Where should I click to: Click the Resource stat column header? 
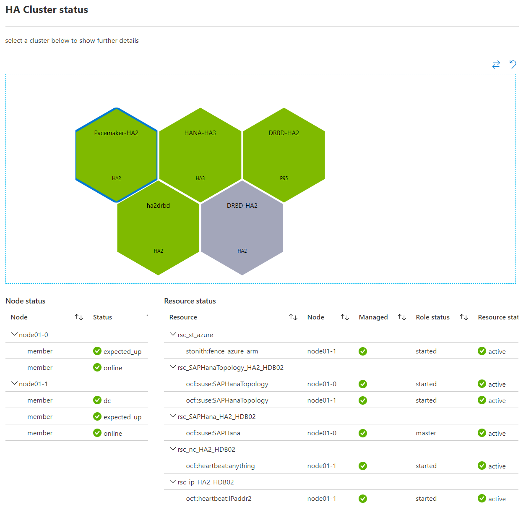[x=498, y=317]
